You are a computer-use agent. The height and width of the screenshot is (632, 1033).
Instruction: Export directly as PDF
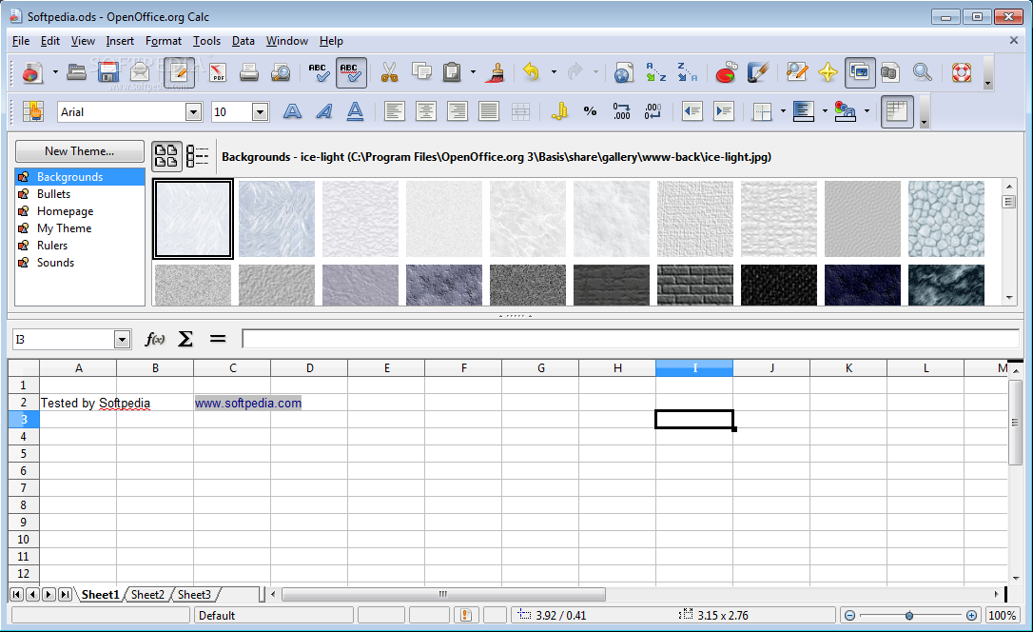coord(218,71)
